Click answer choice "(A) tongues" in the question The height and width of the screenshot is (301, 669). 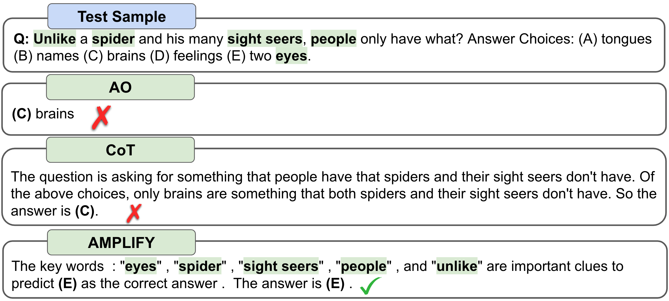click(615, 39)
